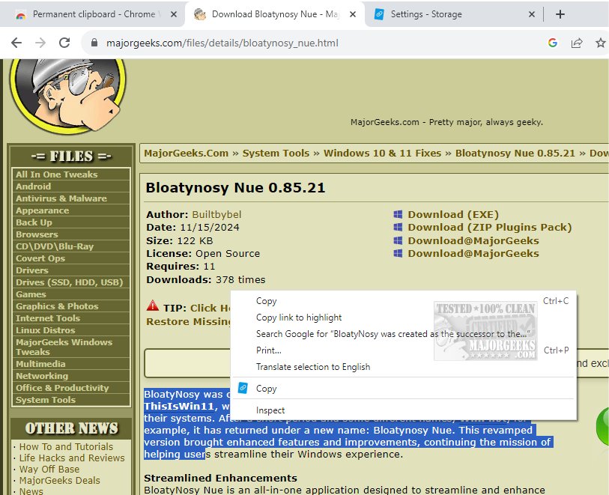
Task: Click the Builtbybel author link
Action: 216,214
